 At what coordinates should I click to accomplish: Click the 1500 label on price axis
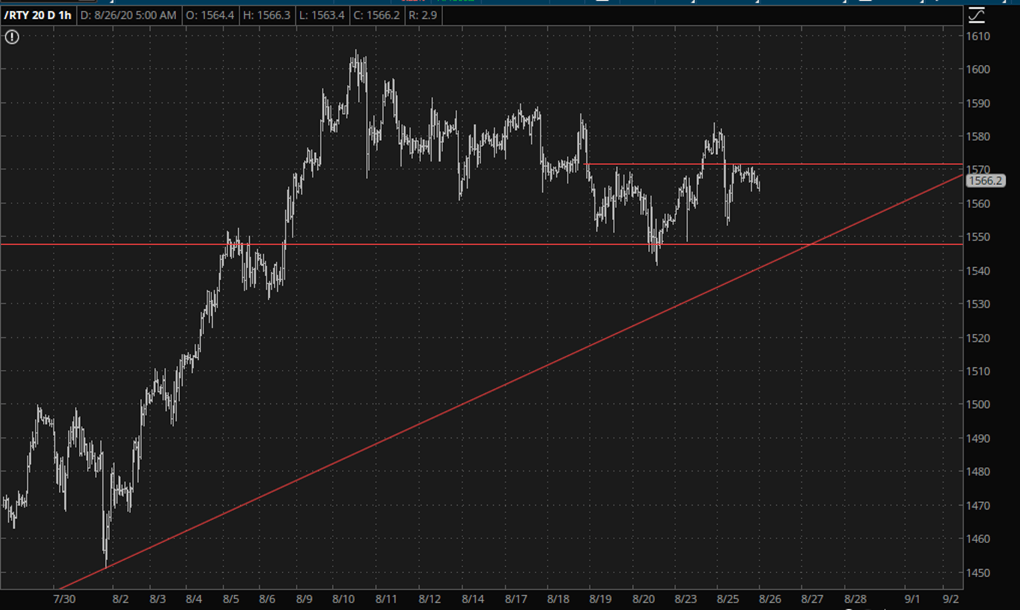click(x=977, y=405)
